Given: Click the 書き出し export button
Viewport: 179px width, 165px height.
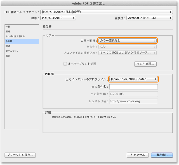Looking at the screenshot, I should pyautogui.click(x=162, y=155).
